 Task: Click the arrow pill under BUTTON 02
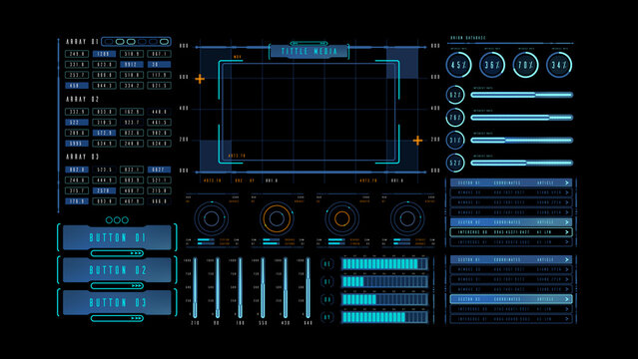[x=117, y=286]
